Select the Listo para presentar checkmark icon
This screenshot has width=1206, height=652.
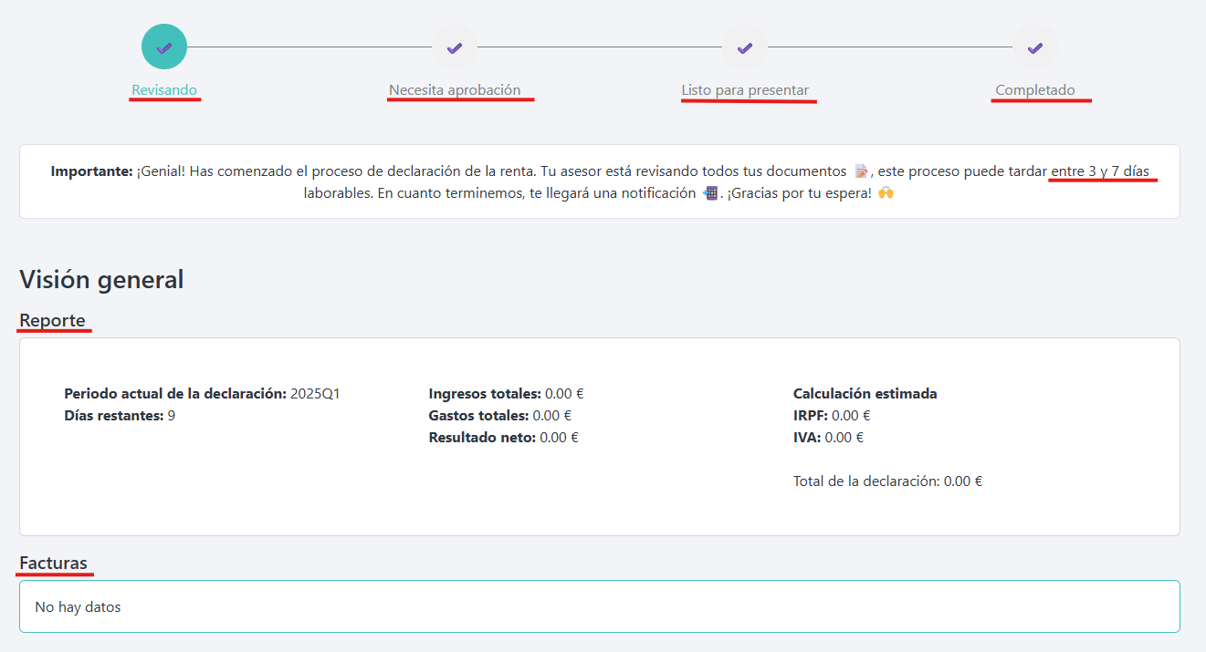pyautogui.click(x=745, y=47)
